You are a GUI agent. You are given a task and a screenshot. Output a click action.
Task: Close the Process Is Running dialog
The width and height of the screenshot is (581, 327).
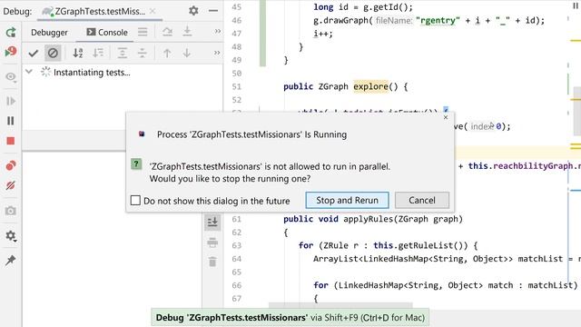[x=446, y=117]
